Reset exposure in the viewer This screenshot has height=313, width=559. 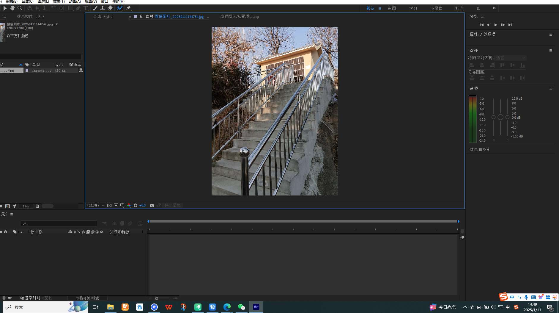click(x=136, y=205)
